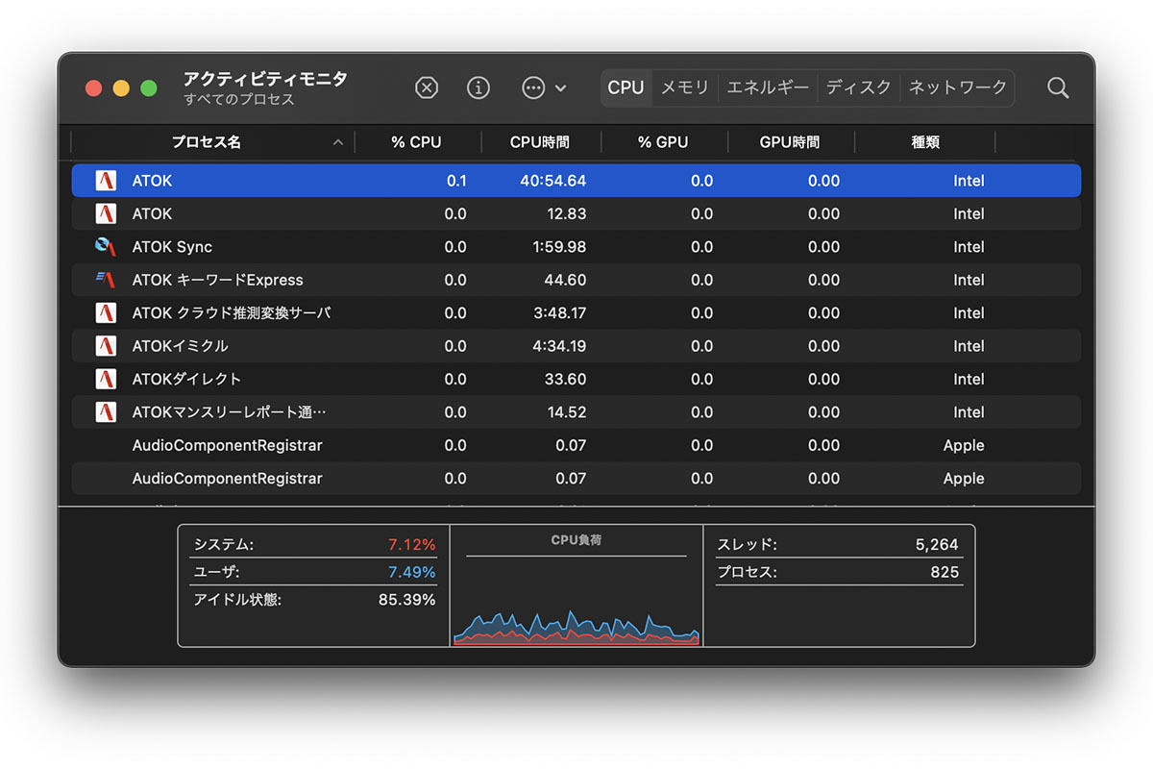The height and width of the screenshot is (769, 1153).
Task: Click the すべてのプロセス subtitle
Action: [x=239, y=100]
